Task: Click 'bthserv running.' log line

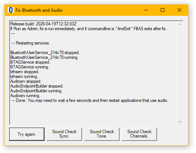Action: [x=24, y=76]
